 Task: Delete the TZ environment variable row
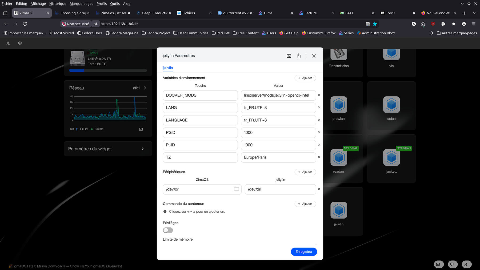point(319,157)
